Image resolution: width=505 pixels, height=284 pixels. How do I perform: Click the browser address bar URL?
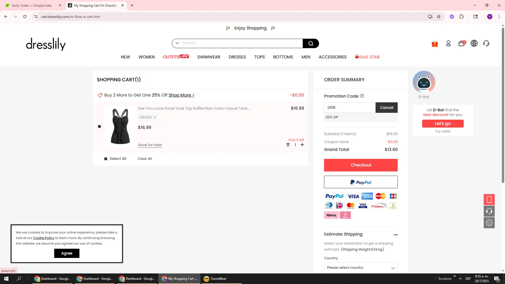tap(71, 16)
